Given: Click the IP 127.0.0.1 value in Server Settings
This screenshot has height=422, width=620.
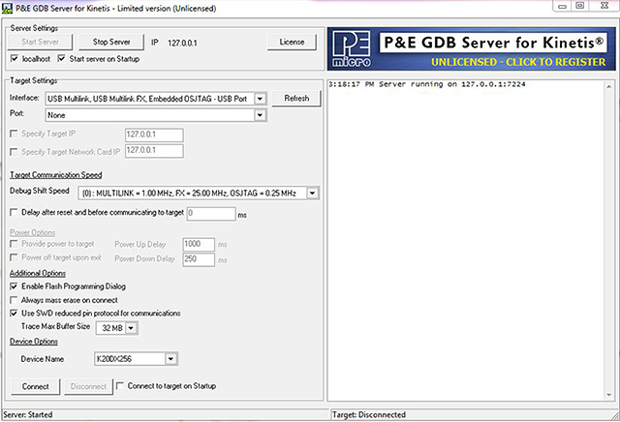Looking at the screenshot, I should click(x=182, y=43).
